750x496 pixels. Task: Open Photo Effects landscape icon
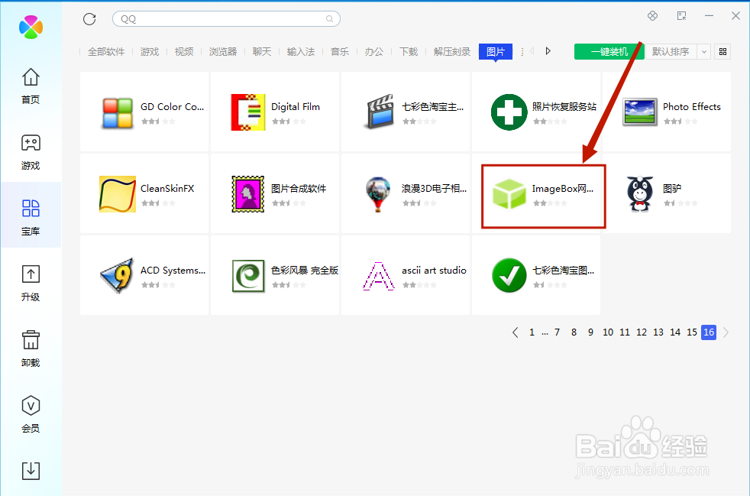(640, 112)
